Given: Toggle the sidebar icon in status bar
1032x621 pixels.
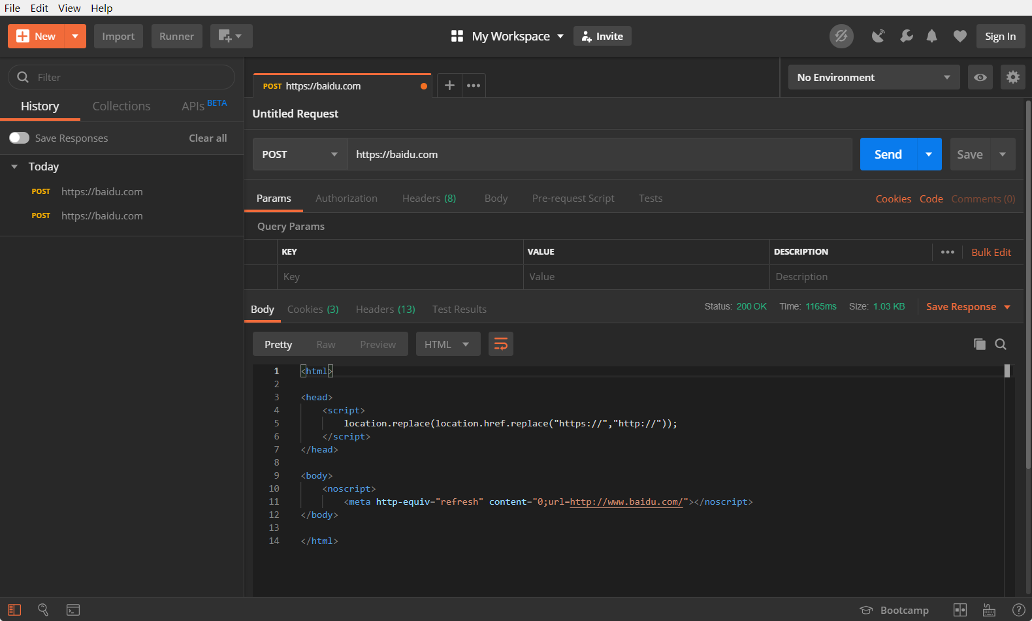Looking at the screenshot, I should (14, 610).
